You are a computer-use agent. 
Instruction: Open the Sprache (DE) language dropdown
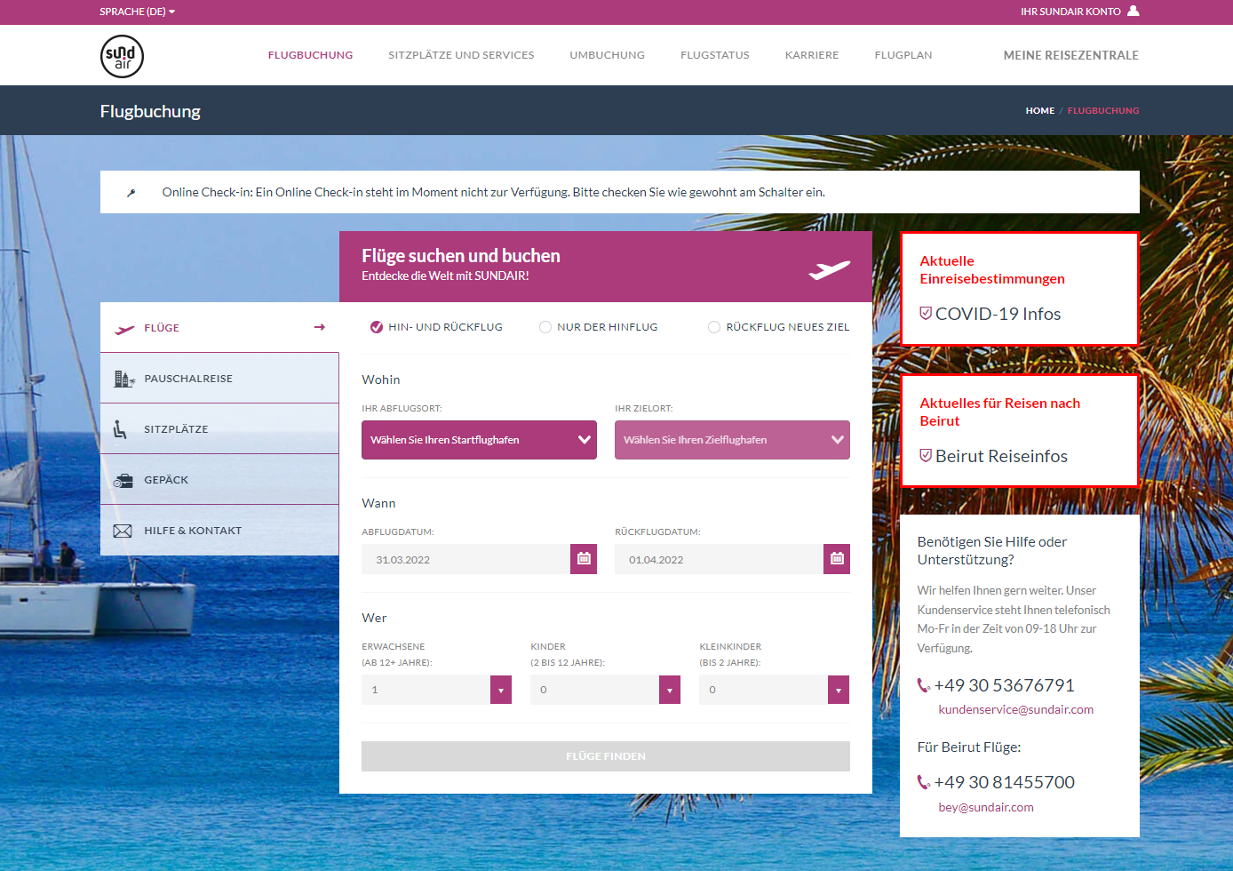[138, 12]
